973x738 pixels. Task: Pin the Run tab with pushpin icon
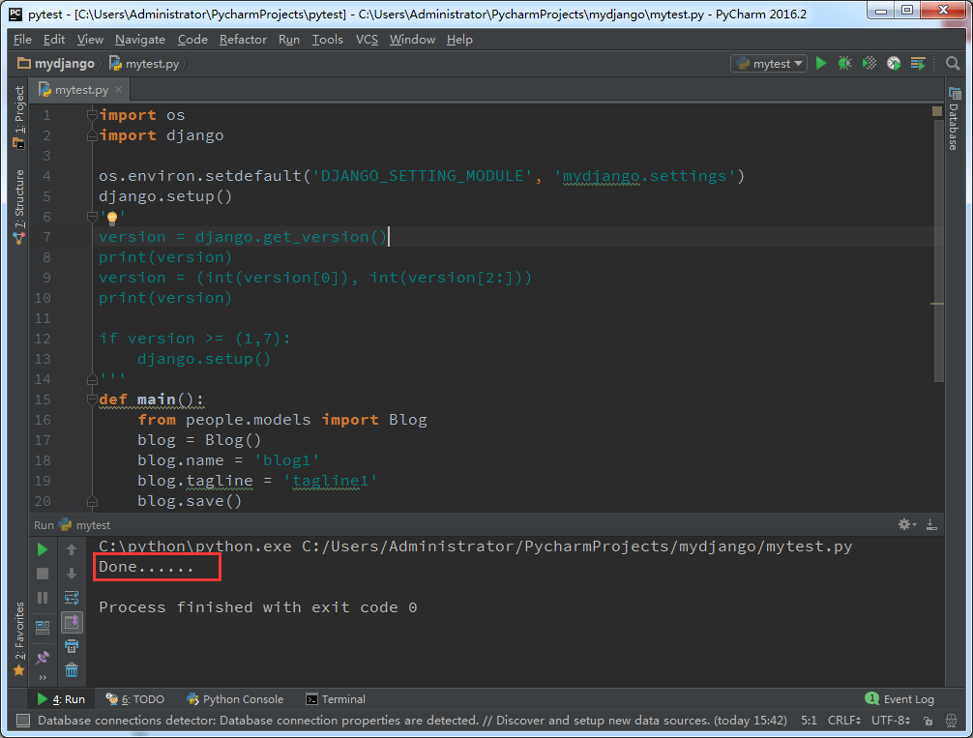43,657
